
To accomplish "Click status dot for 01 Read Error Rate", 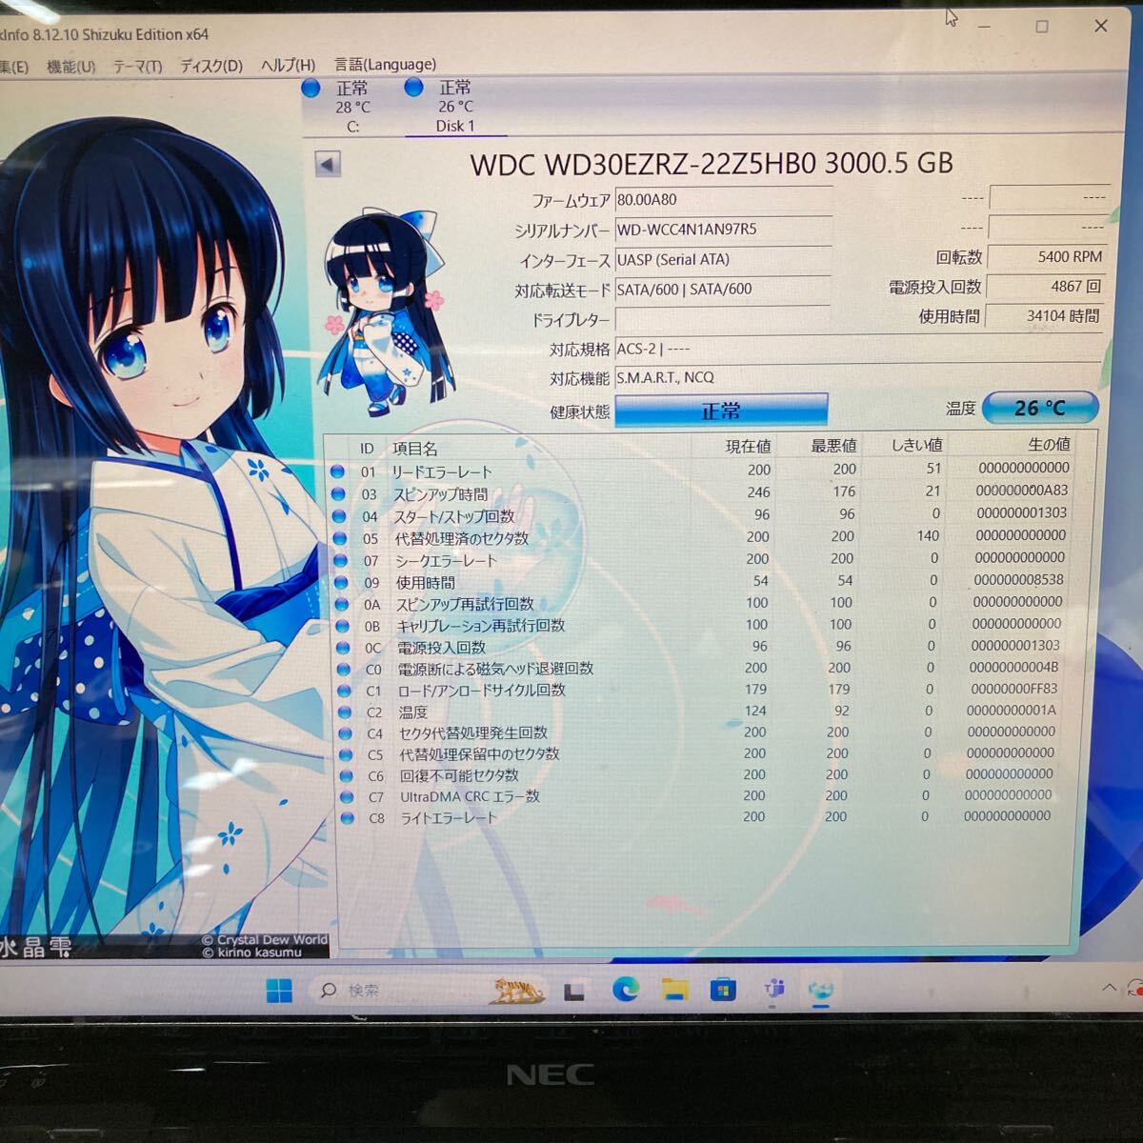I will 337,471.
